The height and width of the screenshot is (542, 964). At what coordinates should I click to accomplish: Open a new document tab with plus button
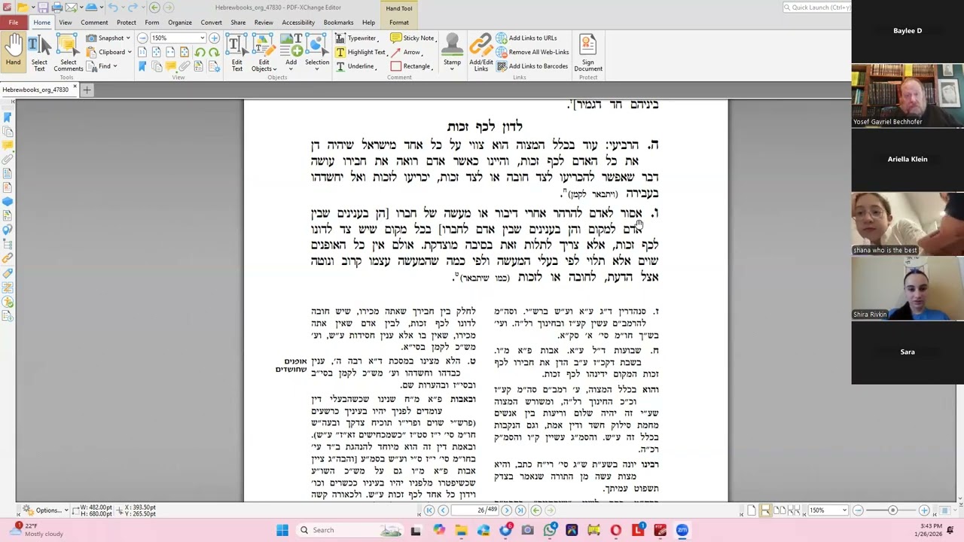point(87,90)
